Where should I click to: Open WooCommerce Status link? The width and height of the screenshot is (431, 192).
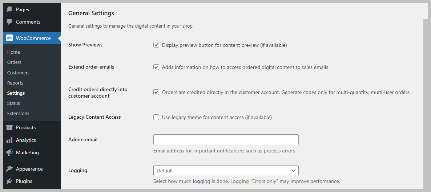point(13,103)
